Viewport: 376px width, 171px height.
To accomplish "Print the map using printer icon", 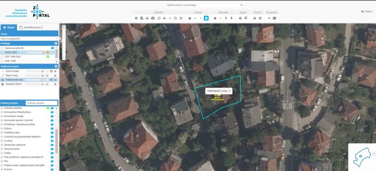I will tap(147, 18).
